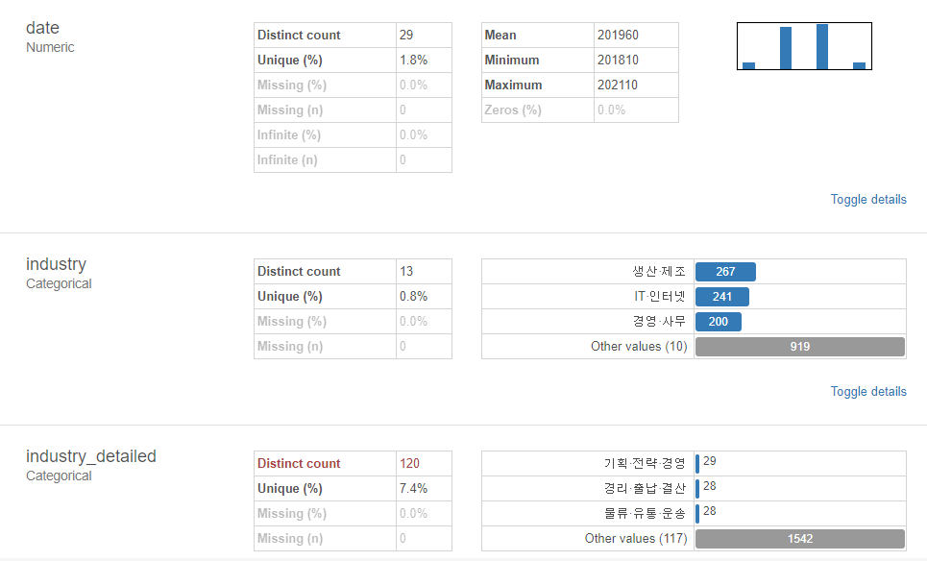Select the 생산·제조 bar showing 267
The width and height of the screenshot is (927, 561).
pyautogui.click(x=725, y=271)
